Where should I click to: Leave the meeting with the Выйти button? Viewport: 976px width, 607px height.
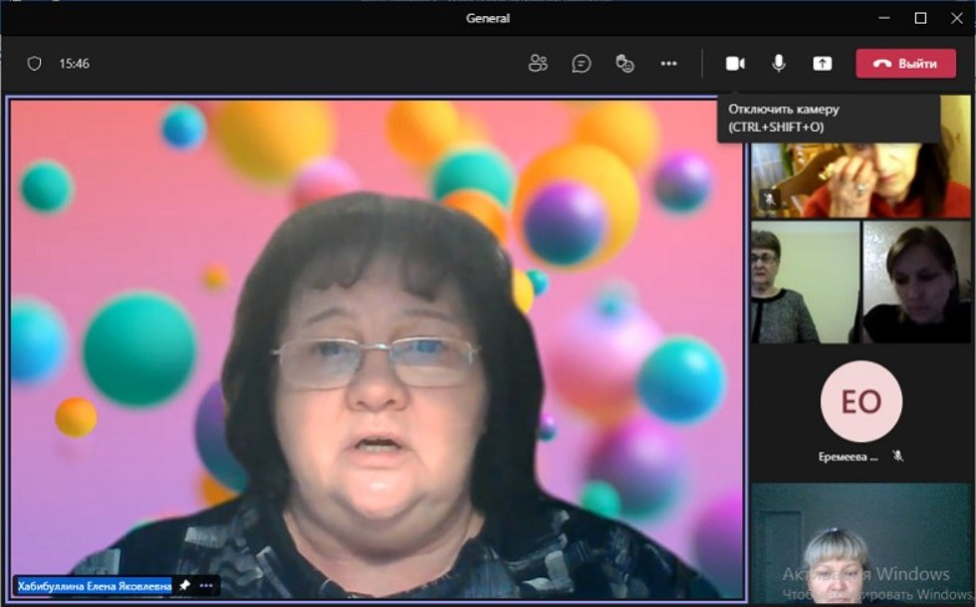(905, 64)
